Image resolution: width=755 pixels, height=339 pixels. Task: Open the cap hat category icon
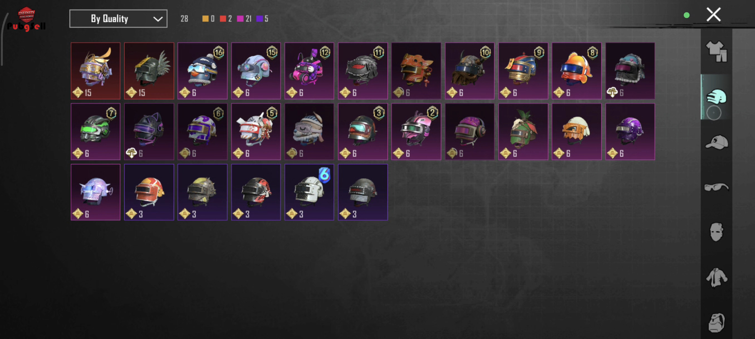tap(716, 142)
